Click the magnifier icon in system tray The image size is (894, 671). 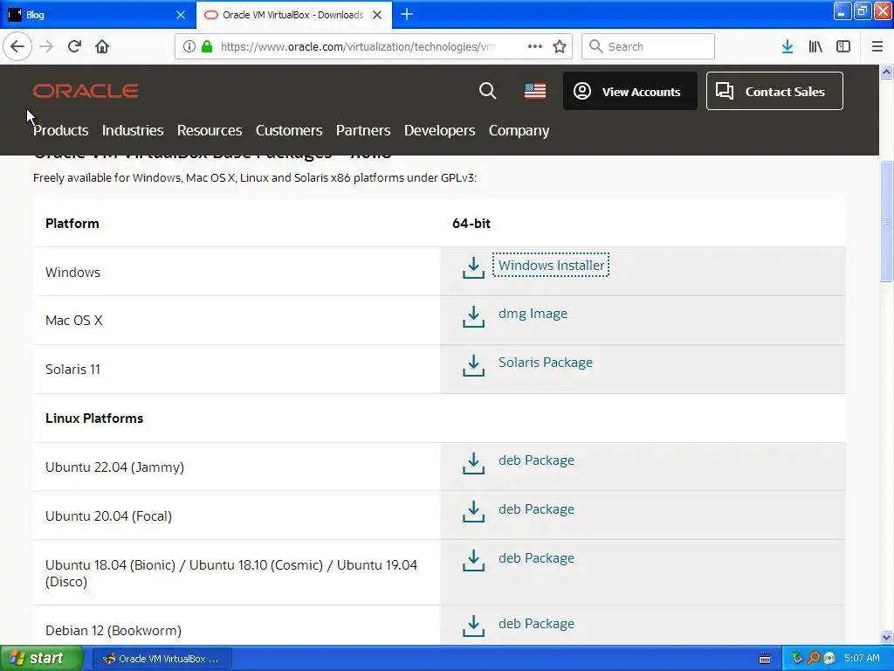(x=813, y=658)
